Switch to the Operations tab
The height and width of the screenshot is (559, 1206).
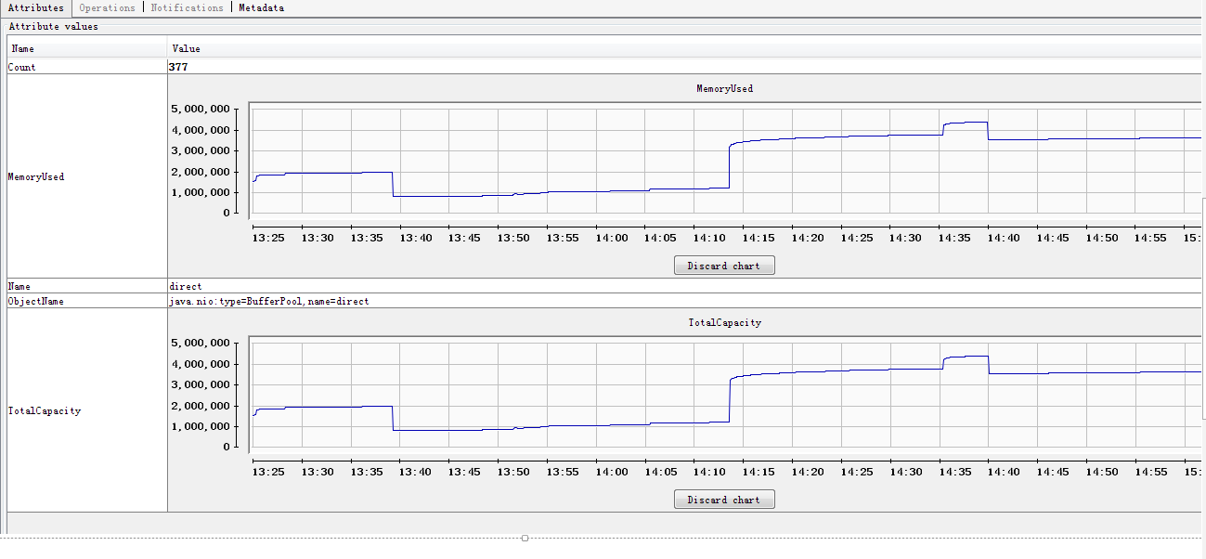pyautogui.click(x=108, y=7)
